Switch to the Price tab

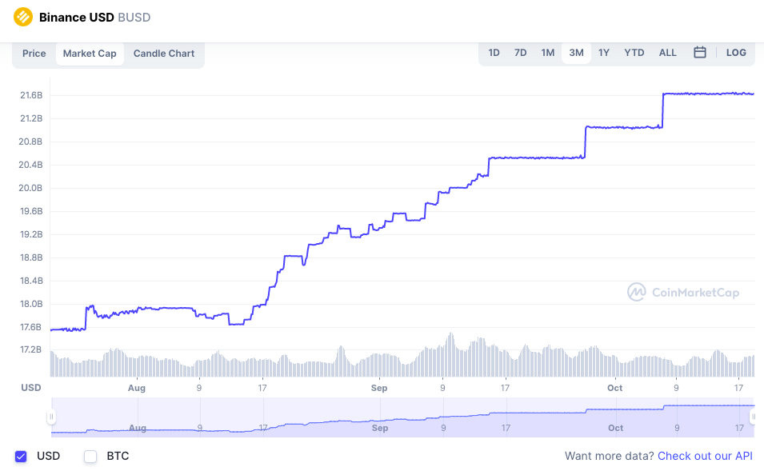tap(34, 54)
